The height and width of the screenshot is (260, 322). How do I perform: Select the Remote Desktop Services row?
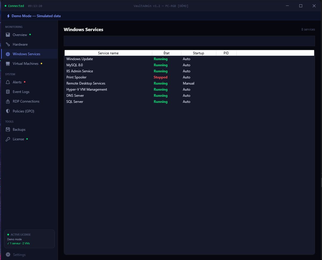pyautogui.click(x=189, y=83)
